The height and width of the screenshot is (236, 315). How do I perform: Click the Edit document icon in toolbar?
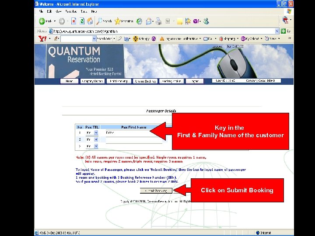click(x=168, y=21)
